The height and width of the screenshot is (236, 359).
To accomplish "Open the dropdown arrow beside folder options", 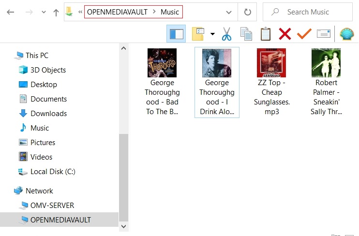I will (212, 34).
